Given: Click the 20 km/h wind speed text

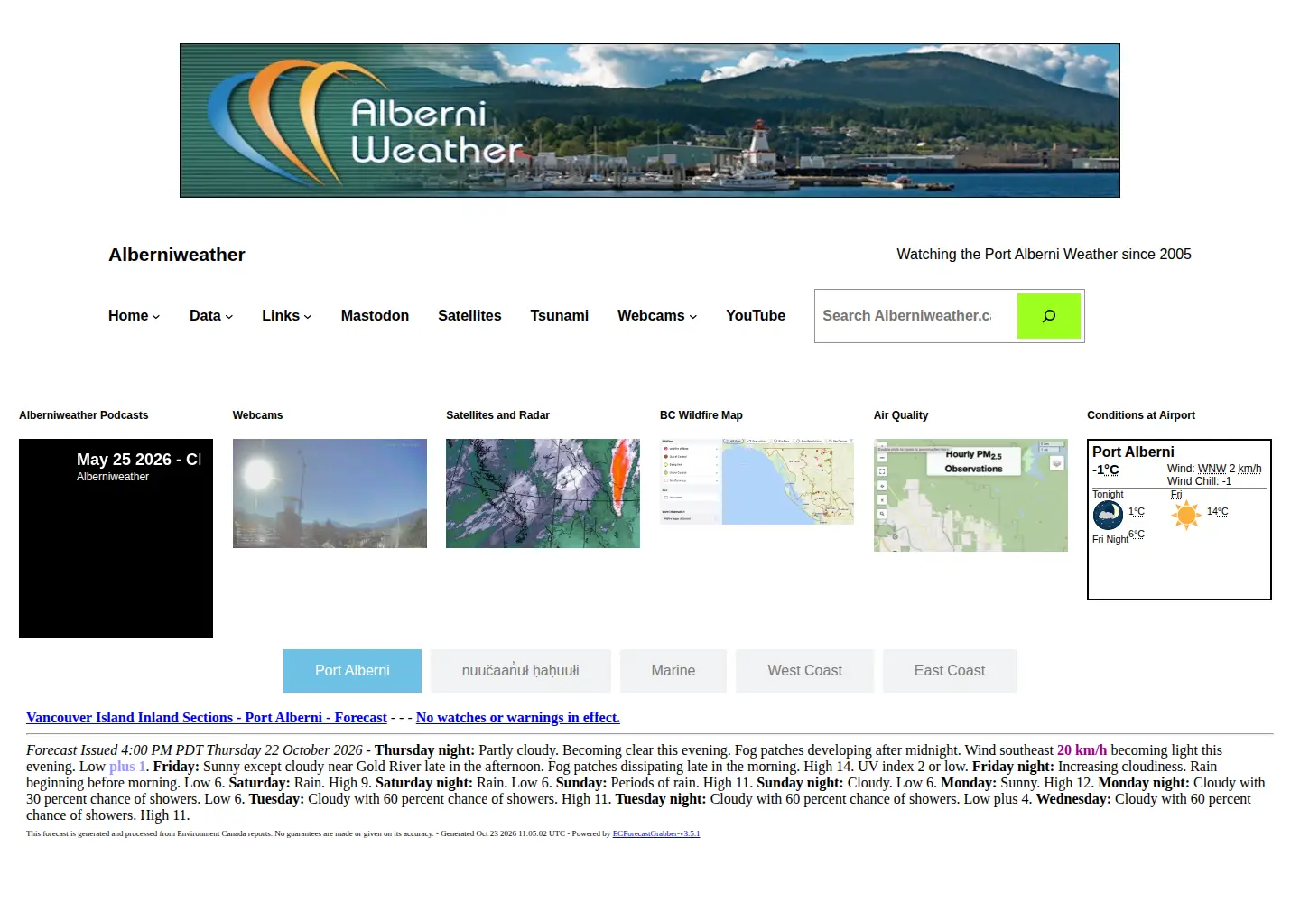Looking at the screenshot, I should (1082, 750).
